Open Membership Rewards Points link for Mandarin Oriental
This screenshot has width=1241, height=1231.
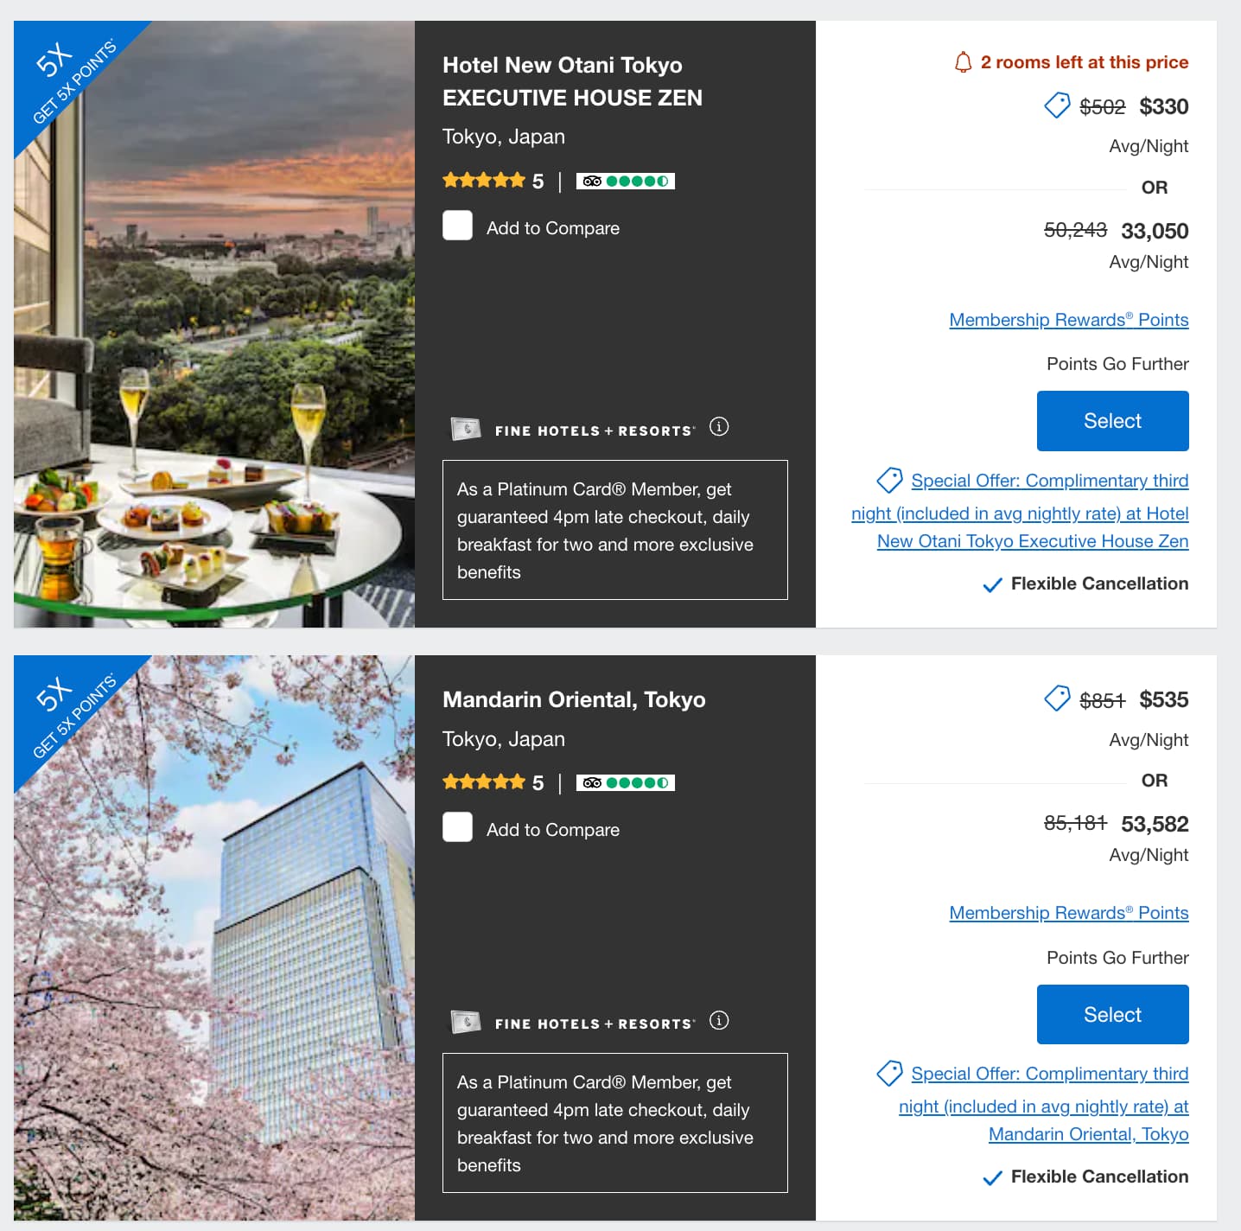click(1068, 913)
